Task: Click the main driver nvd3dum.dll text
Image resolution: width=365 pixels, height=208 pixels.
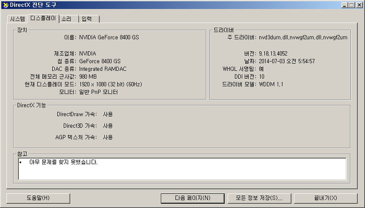Action: click(x=303, y=37)
